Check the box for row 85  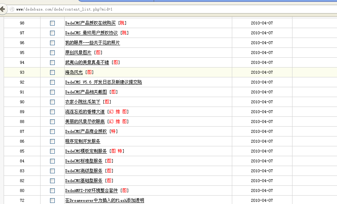pyautogui.click(x=53, y=151)
